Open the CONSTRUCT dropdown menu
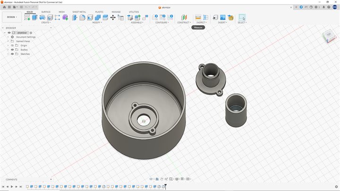The height and width of the screenshot is (191, 340). click(184, 23)
